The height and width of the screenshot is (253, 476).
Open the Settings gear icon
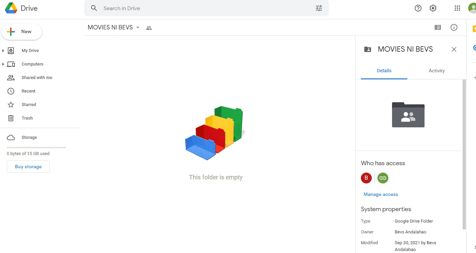(433, 8)
